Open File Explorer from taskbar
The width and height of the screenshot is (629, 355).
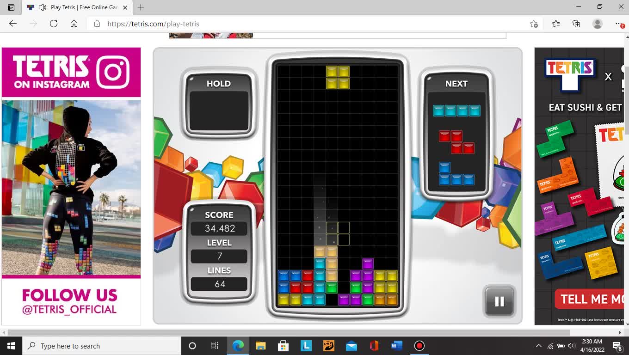[261, 346]
